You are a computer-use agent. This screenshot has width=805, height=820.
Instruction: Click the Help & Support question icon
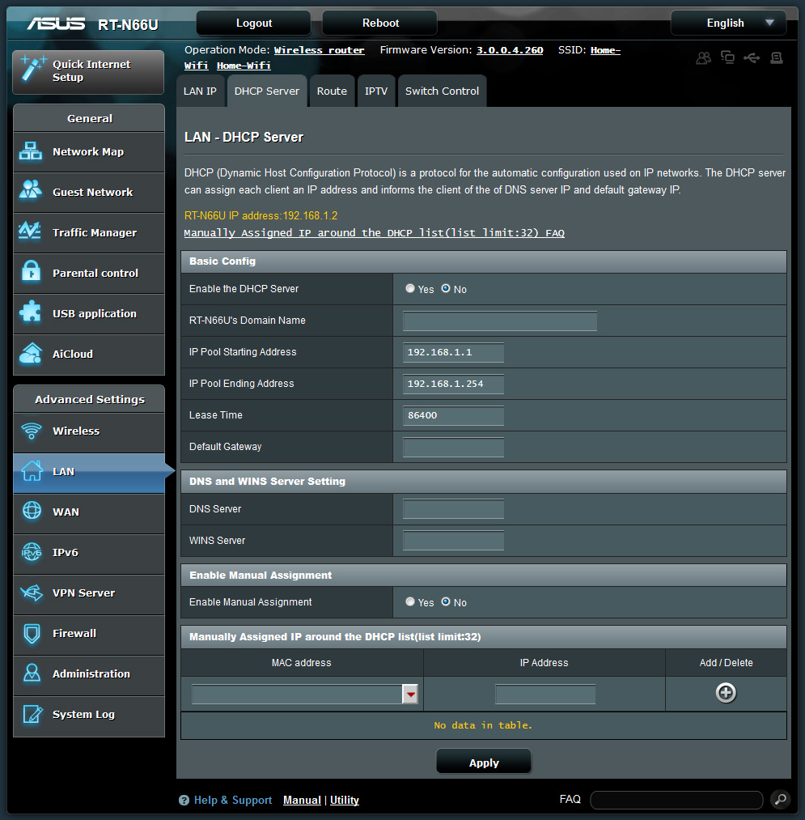click(184, 800)
